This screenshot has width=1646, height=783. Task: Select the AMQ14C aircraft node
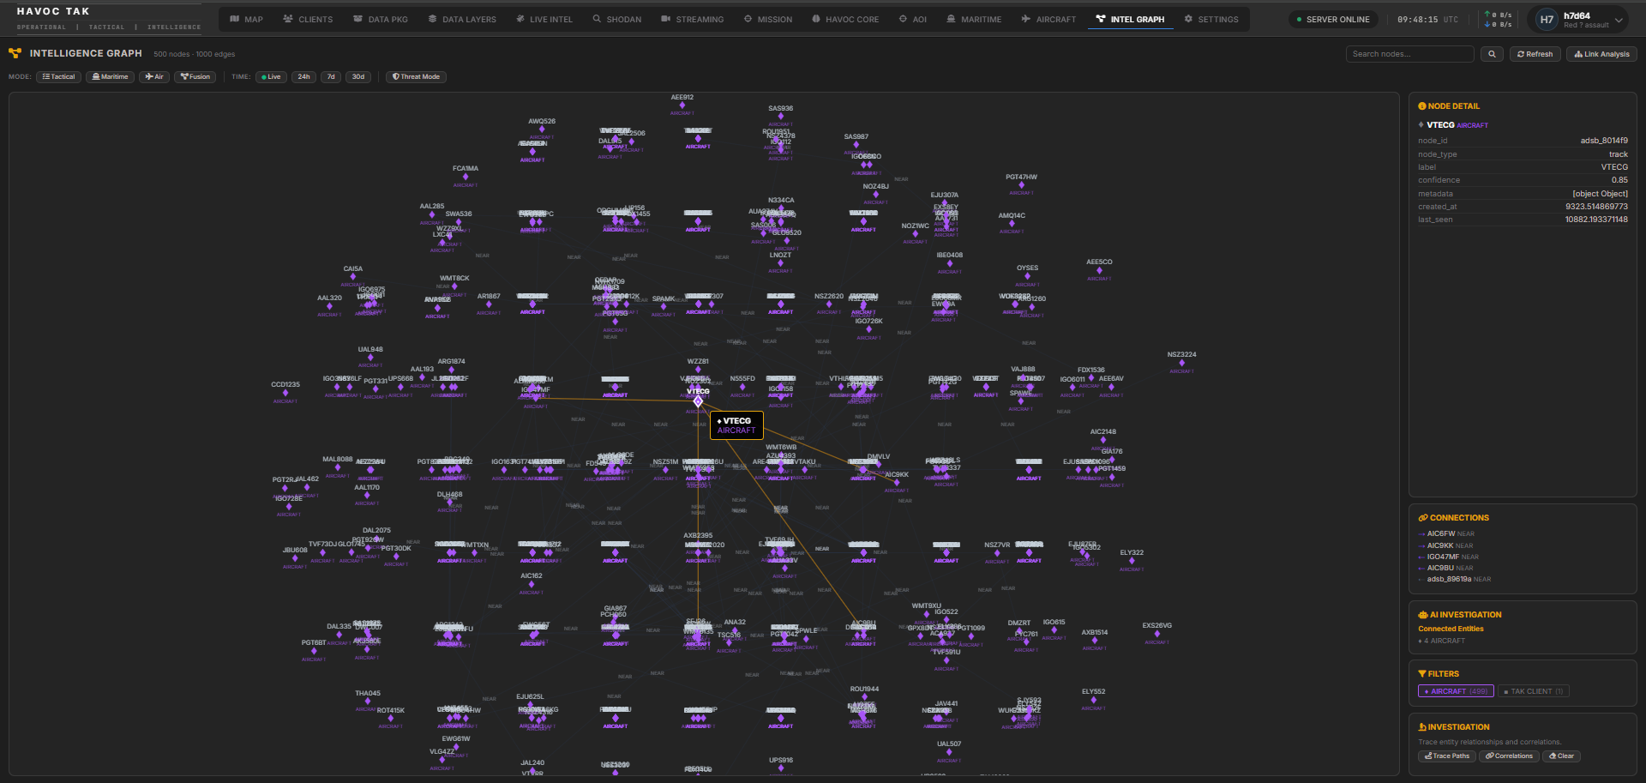pyautogui.click(x=1012, y=223)
